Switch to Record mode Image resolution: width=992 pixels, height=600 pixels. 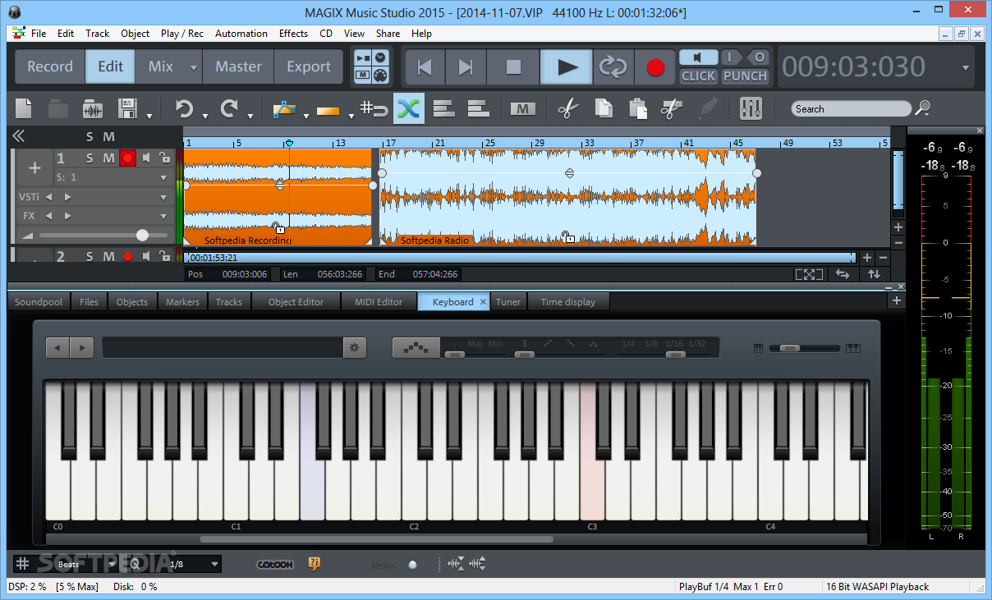click(x=50, y=66)
